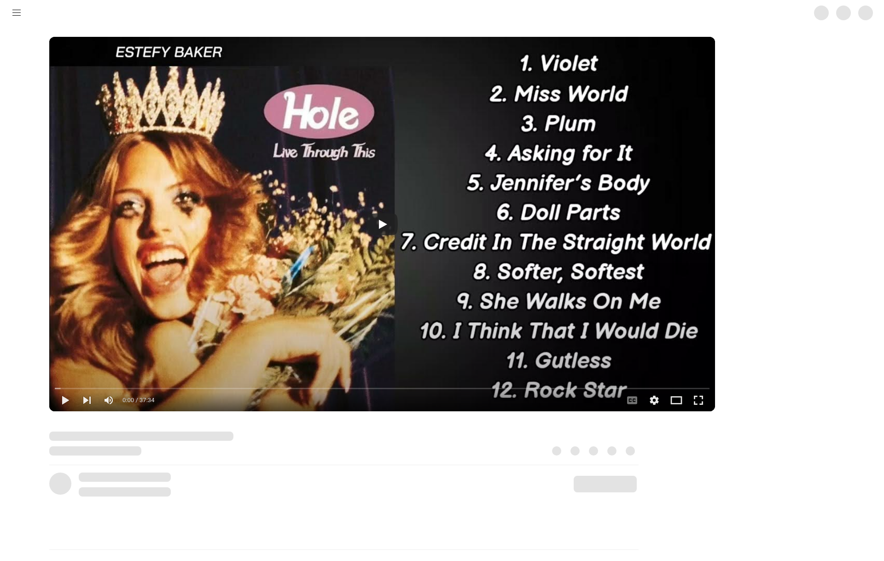This screenshot has width=884, height=561.
Task: Click the last top-right header circle
Action: (866, 13)
